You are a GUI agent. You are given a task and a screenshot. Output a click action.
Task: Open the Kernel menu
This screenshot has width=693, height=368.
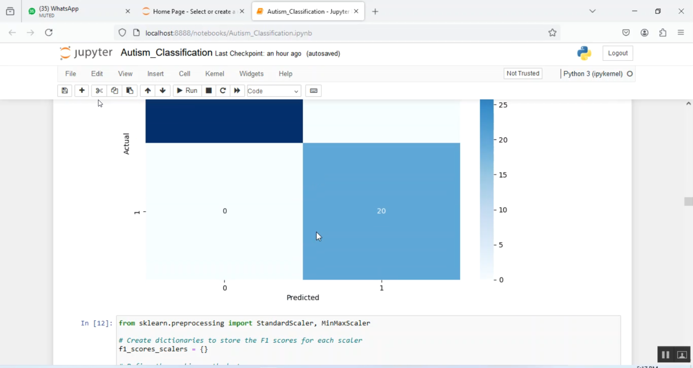tap(214, 74)
